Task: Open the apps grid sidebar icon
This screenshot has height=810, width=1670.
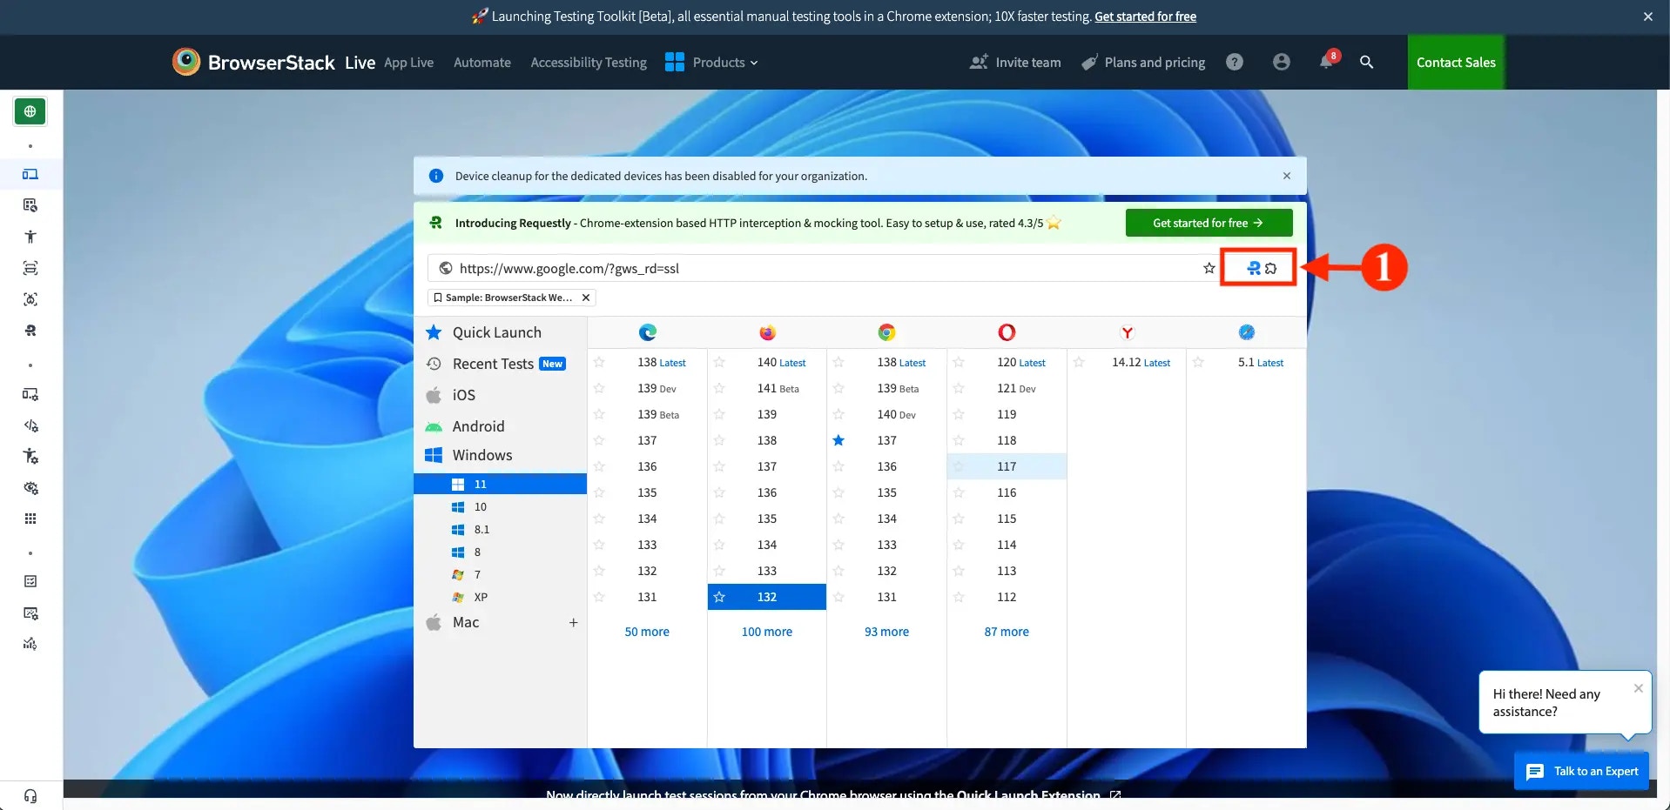Action: 30,519
